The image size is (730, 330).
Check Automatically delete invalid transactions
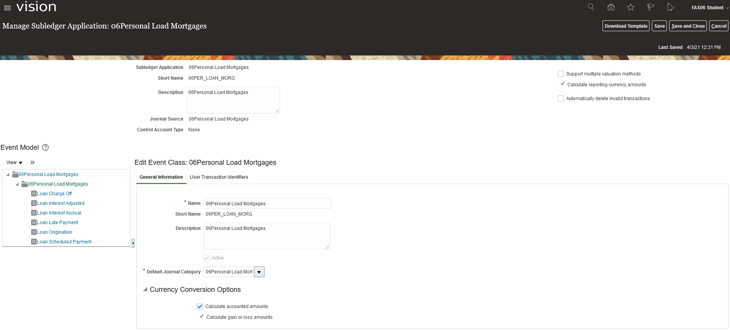(561, 99)
